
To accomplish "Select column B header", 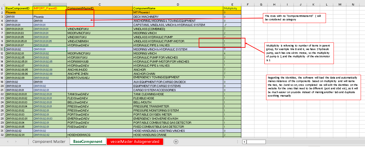I will (50, 4).
